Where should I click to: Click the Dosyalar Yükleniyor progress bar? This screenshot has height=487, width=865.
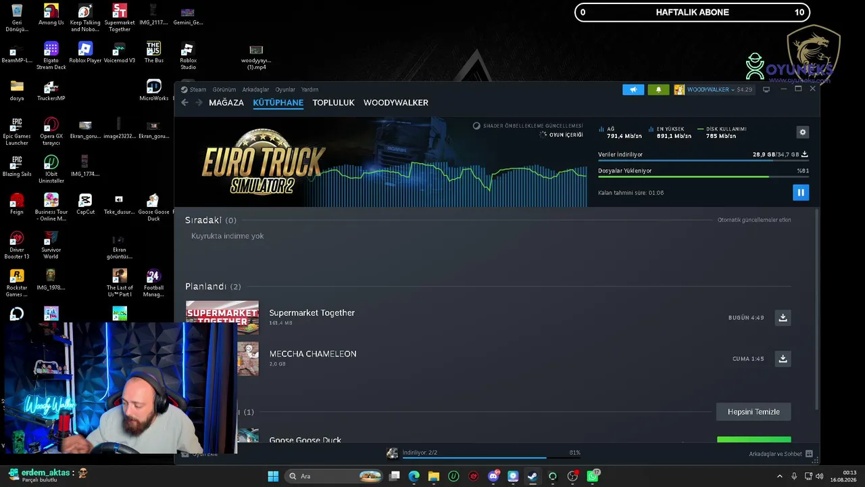pyautogui.click(x=703, y=177)
